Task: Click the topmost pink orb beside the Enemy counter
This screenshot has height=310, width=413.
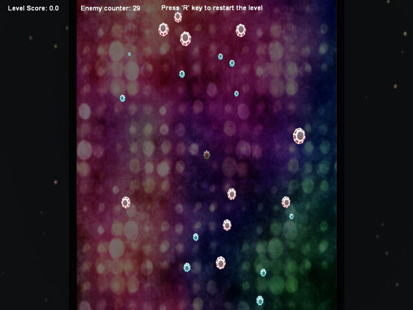Action: coord(178,17)
